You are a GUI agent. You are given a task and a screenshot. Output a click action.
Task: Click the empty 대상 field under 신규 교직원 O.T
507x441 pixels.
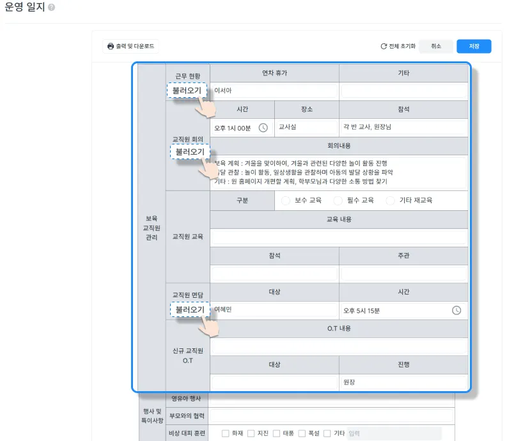(274, 382)
